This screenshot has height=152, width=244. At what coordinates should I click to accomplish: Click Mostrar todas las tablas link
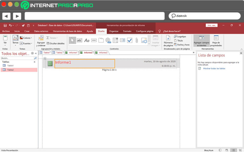tap(214, 68)
